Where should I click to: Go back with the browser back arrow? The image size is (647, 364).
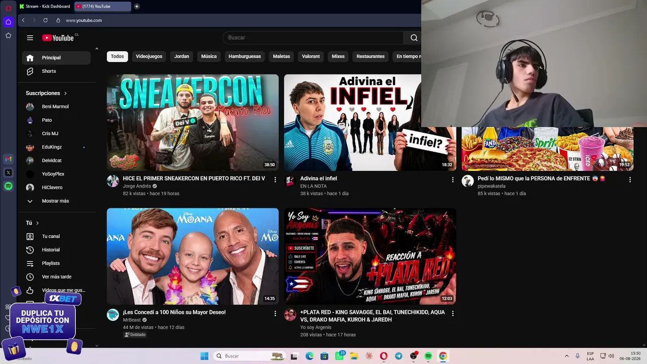click(23, 20)
